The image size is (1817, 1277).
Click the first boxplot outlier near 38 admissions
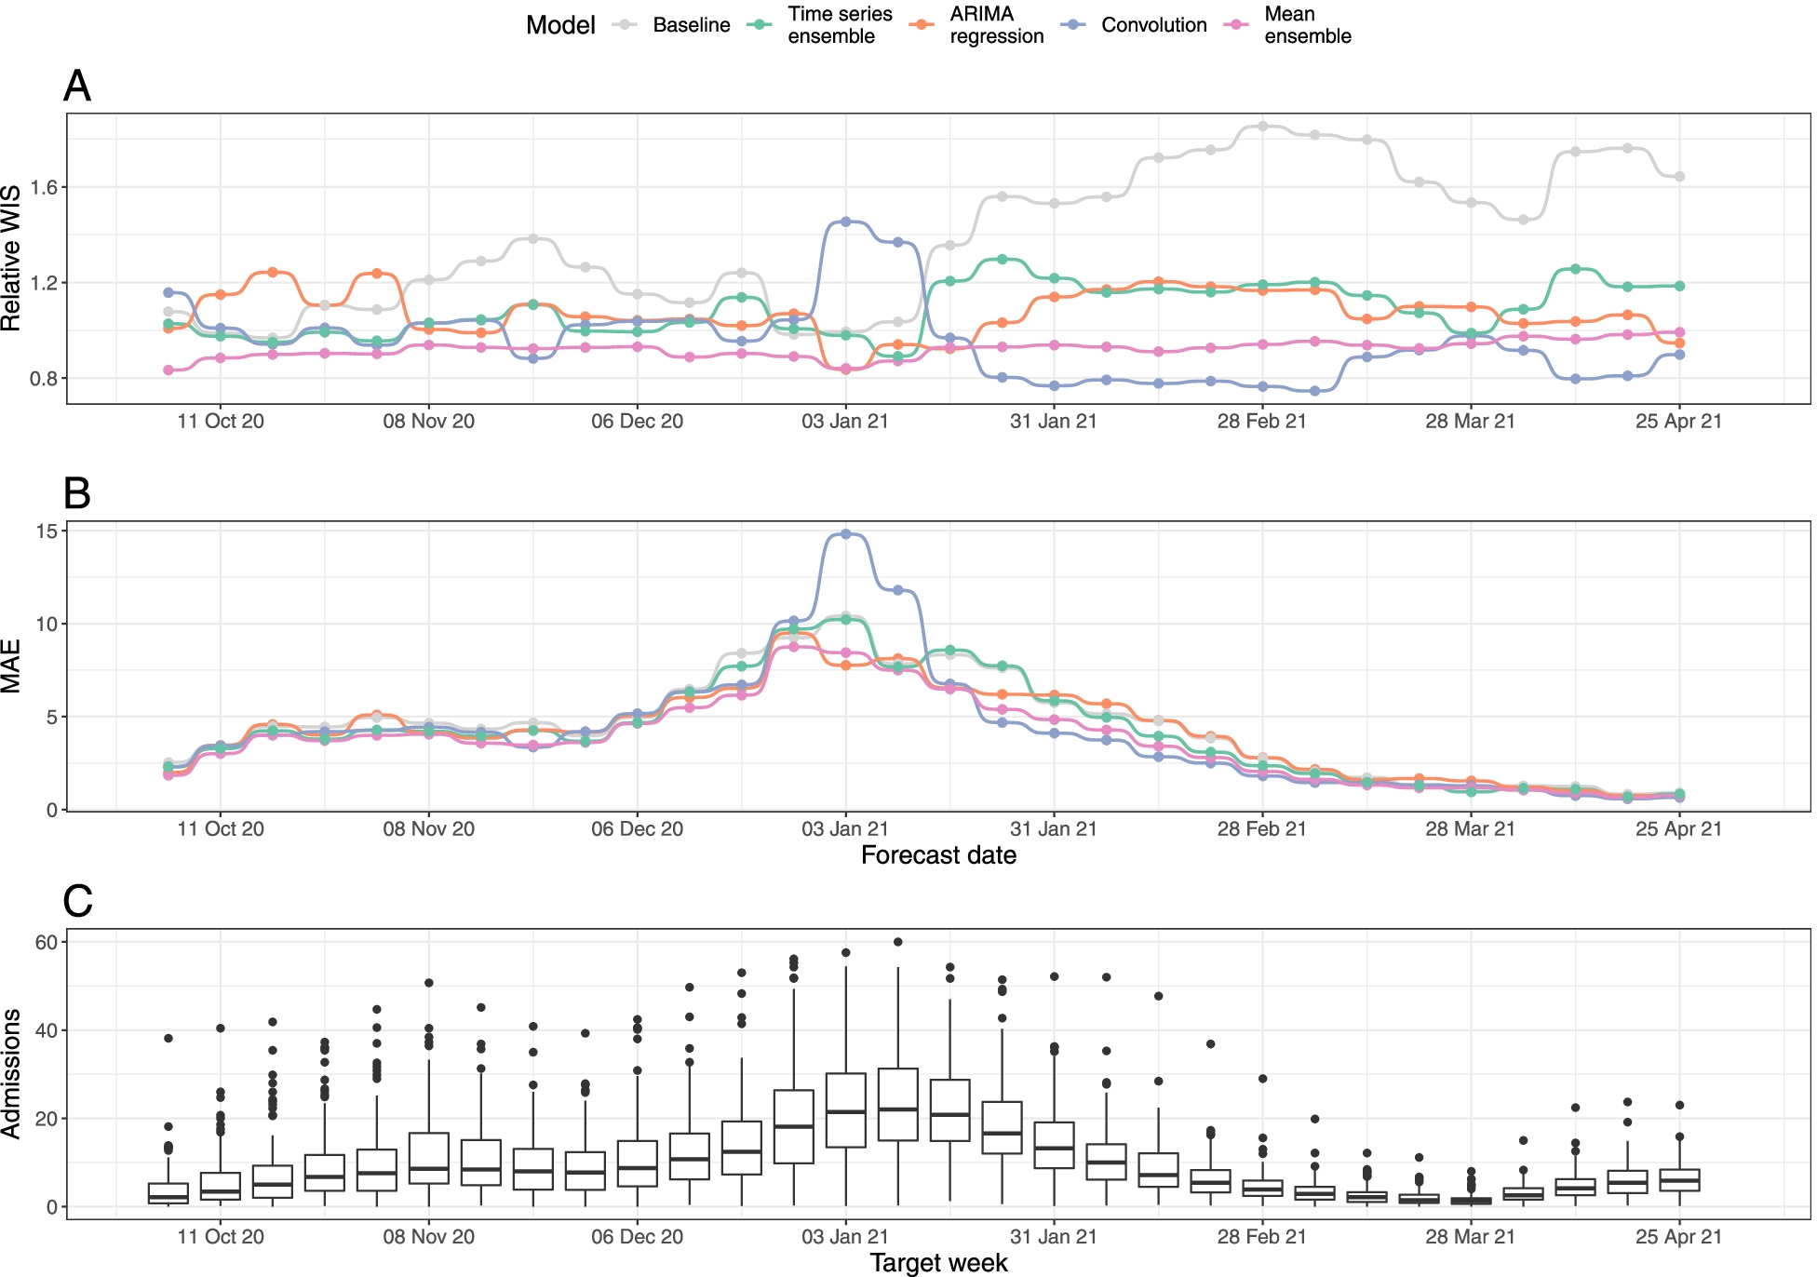pyautogui.click(x=168, y=1039)
